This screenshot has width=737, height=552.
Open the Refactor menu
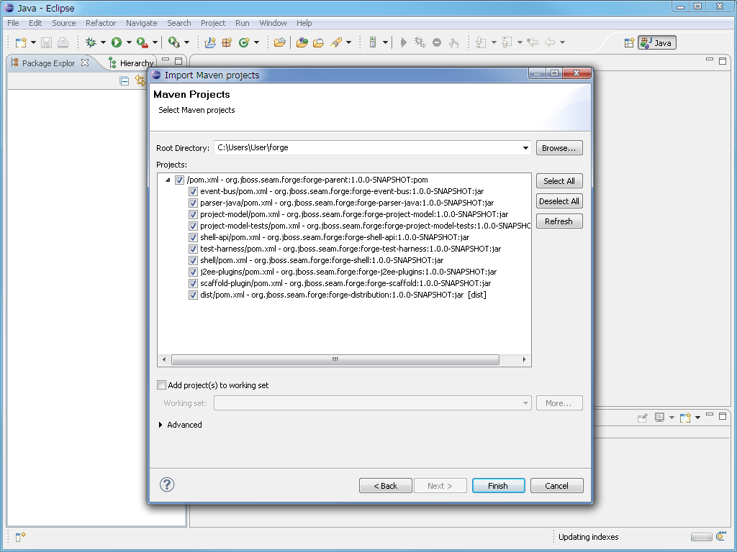point(101,23)
